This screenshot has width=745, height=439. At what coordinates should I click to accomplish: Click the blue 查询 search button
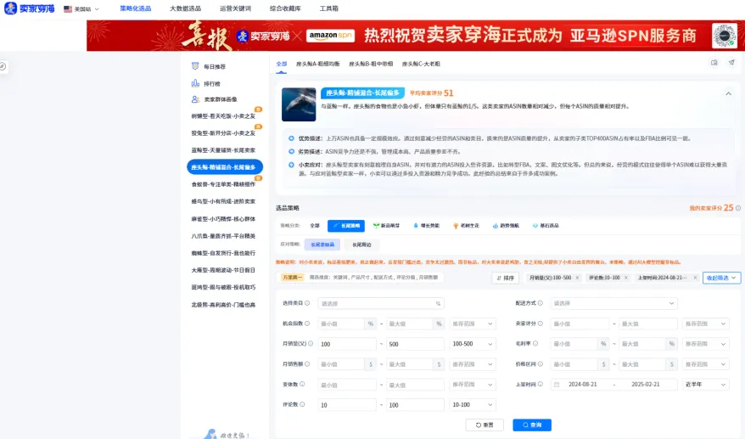532,425
